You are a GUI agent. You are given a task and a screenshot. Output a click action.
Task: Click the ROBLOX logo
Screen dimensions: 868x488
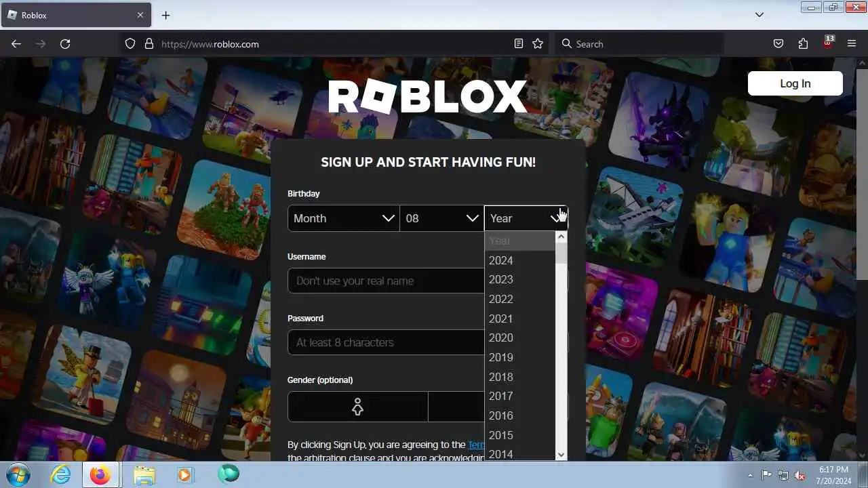pyautogui.click(x=427, y=97)
